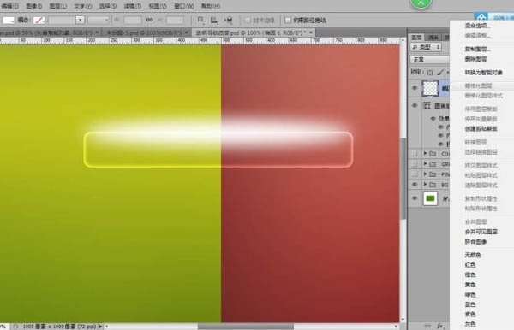Expand the BG layer group
This screenshot has width=514, height=330.
click(x=425, y=185)
